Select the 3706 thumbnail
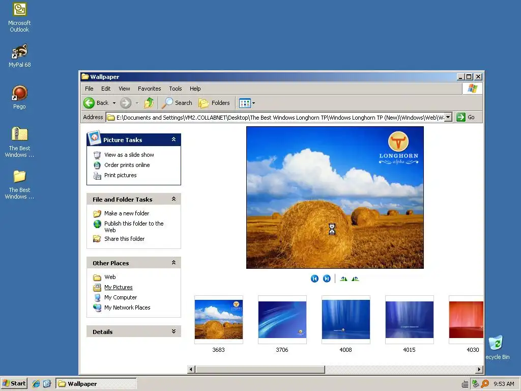The height and width of the screenshot is (391, 521). (x=282, y=320)
